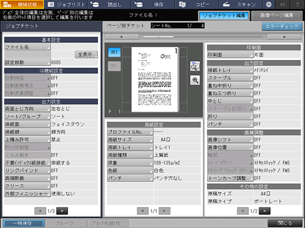Open the トーンカーブ調整 setting
The image size is (305, 228).
tap(230, 178)
